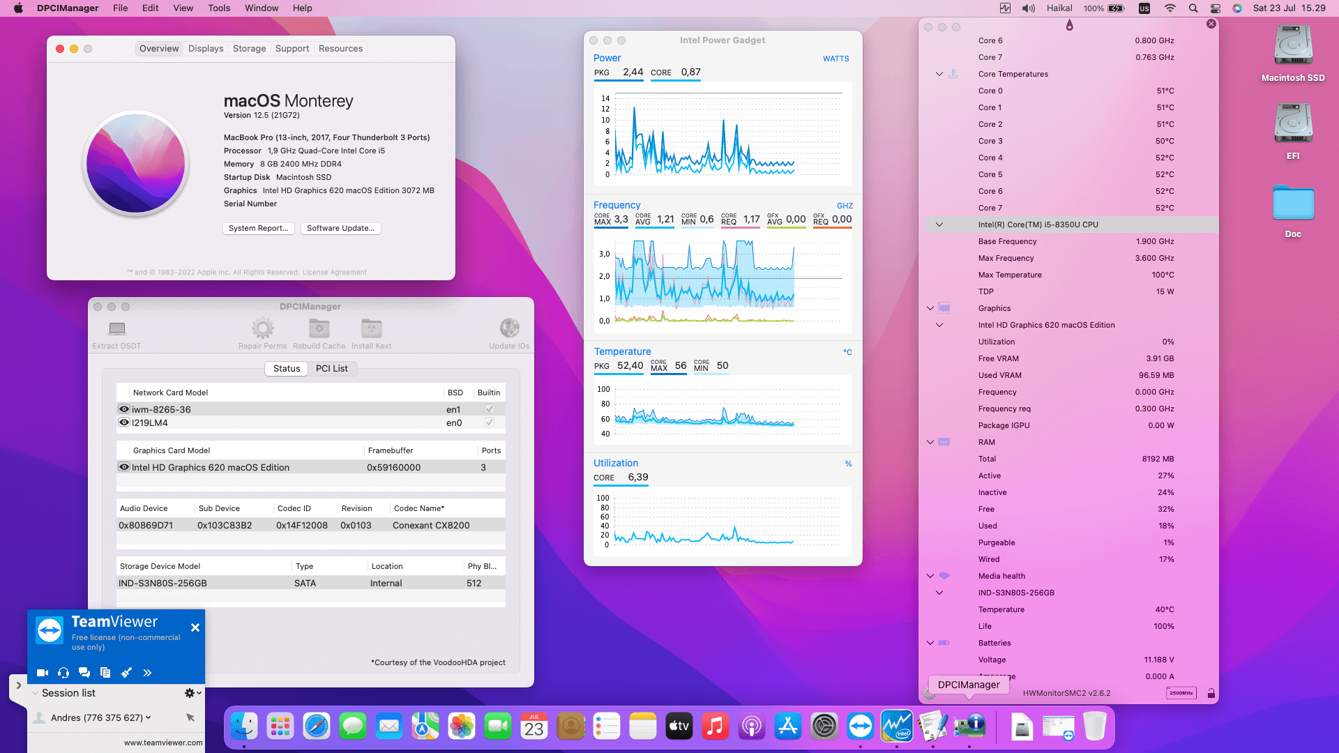Click HWMonitorSMC lock icon at bottom right
Image resolution: width=1339 pixels, height=753 pixels.
click(x=1211, y=693)
